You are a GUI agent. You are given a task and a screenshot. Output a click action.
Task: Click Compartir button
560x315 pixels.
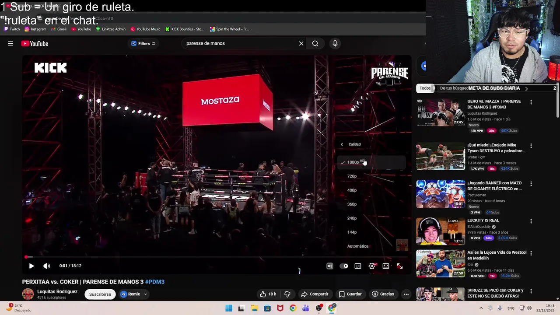pos(314,294)
